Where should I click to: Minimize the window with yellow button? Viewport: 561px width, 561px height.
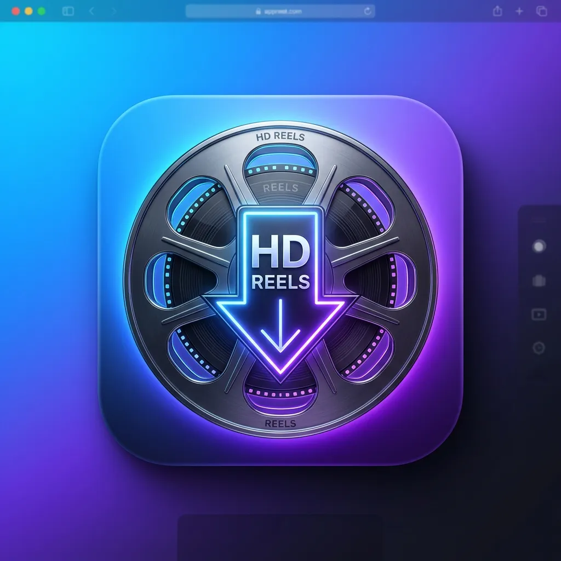(x=28, y=11)
